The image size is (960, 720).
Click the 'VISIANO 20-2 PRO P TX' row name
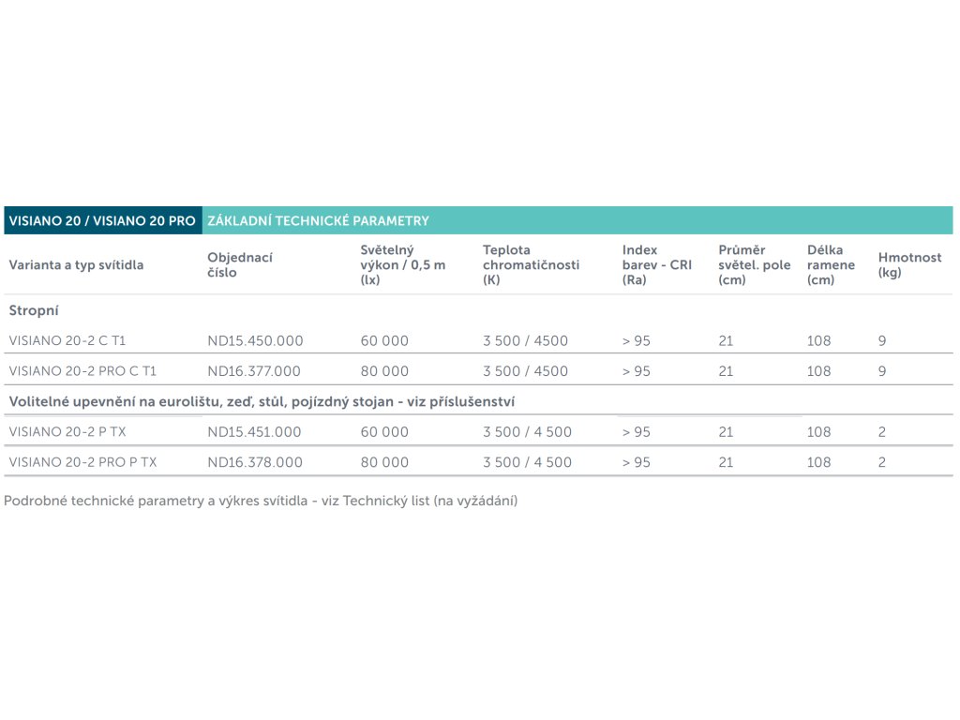82,462
